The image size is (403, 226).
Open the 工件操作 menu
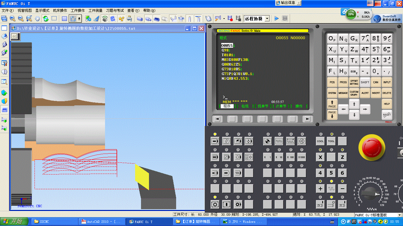click(78, 11)
